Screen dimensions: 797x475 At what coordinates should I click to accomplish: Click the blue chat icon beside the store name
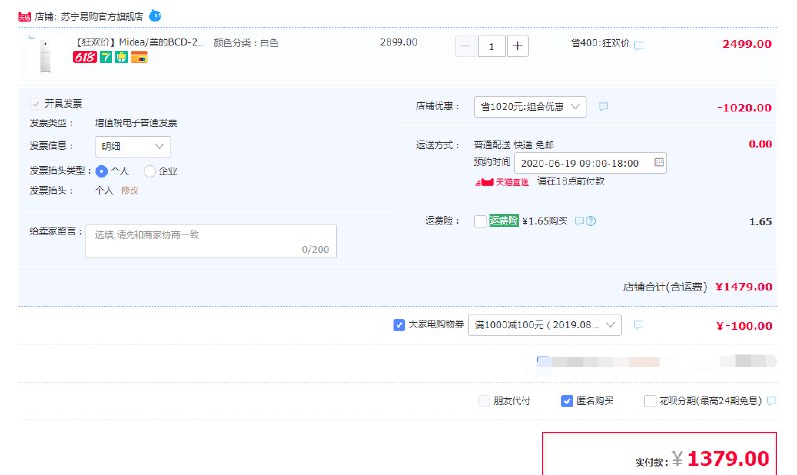coord(155,16)
